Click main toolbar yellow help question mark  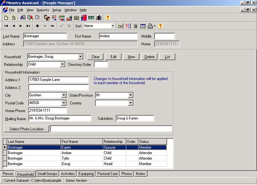[108, 17]
